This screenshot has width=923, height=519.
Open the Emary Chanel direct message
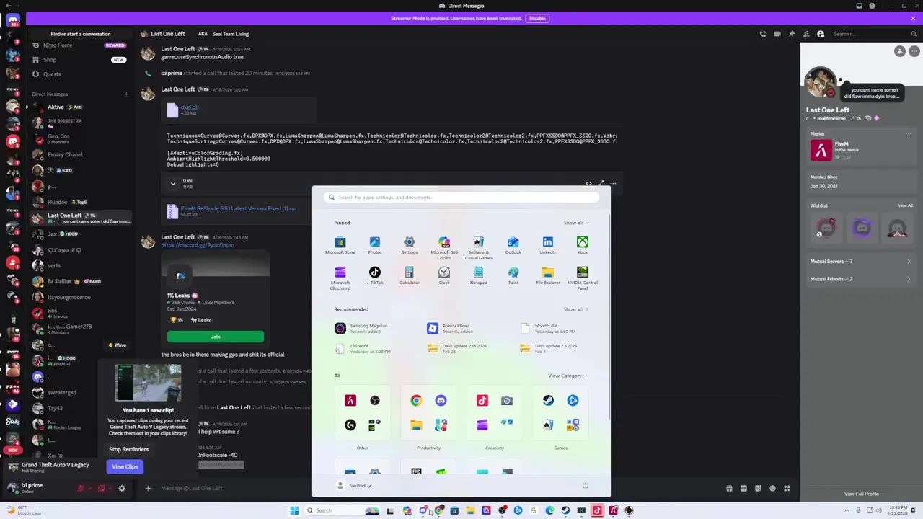(x=79, y=154)
